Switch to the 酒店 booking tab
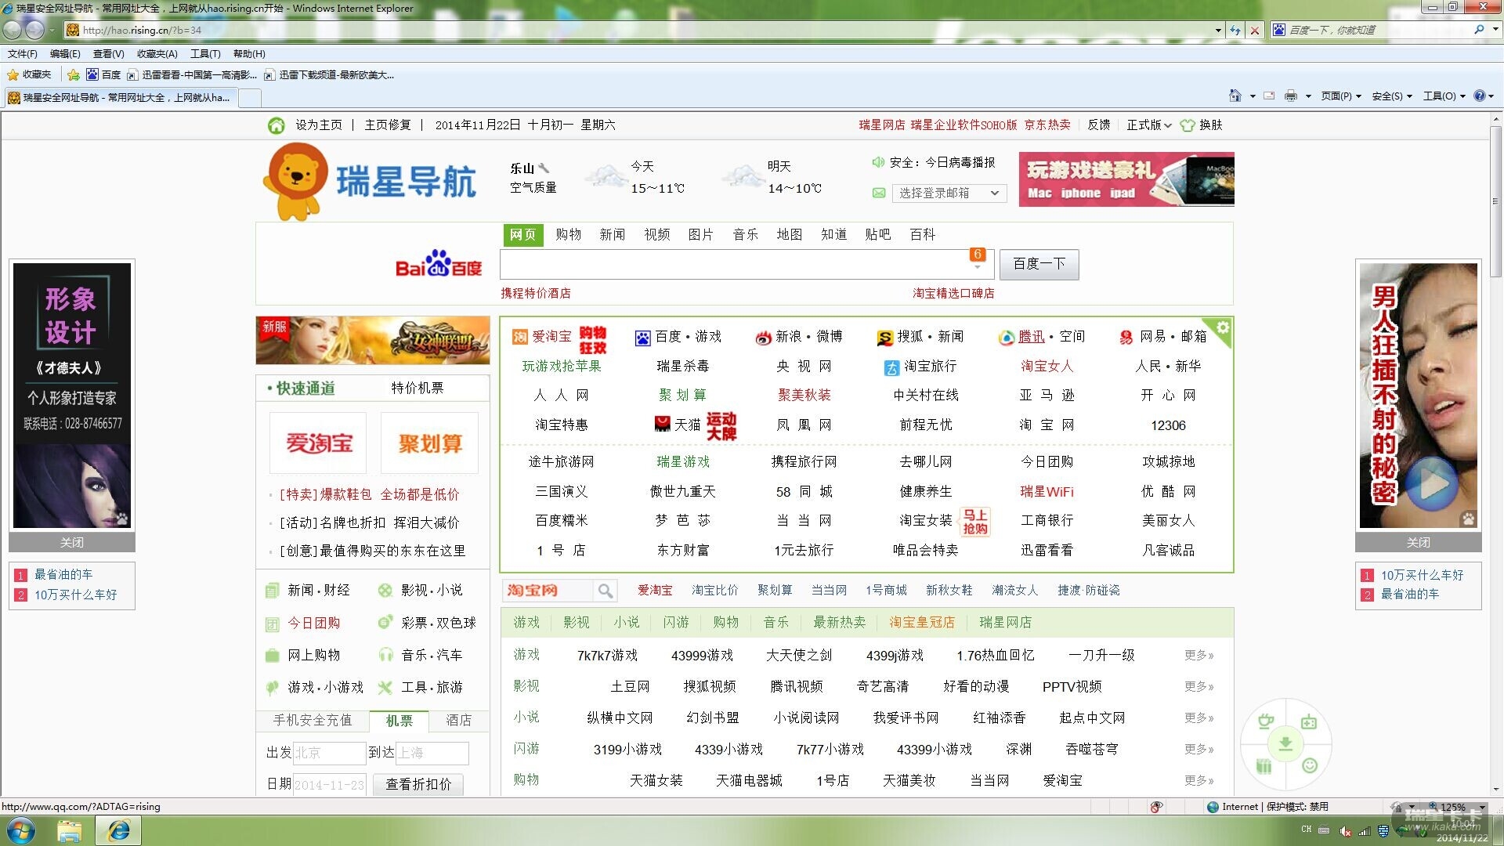This screenshot has height=846, width=1504. 458,720
